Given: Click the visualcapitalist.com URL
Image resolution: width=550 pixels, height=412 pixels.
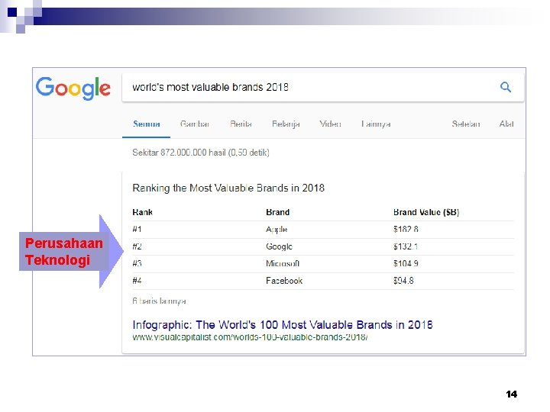Looking at the screenshot, I should (x=250, y=337).
